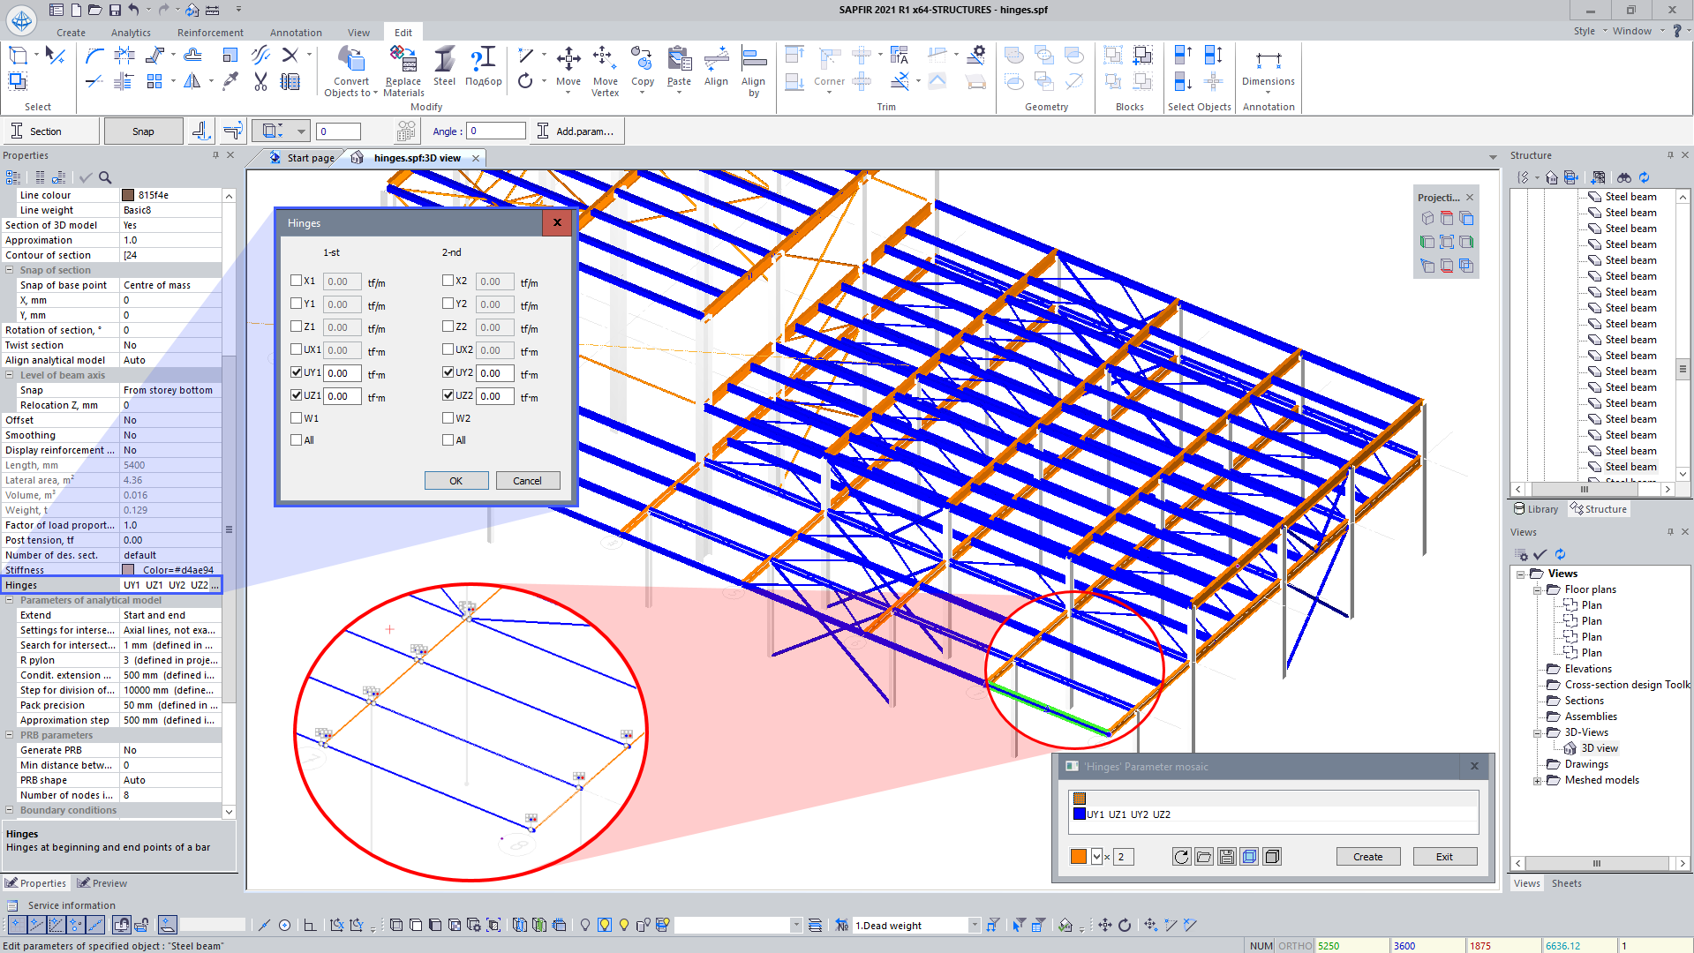Click Create in Parameter mosaic panel
1694x953 pixels.
coord(1367,857)
